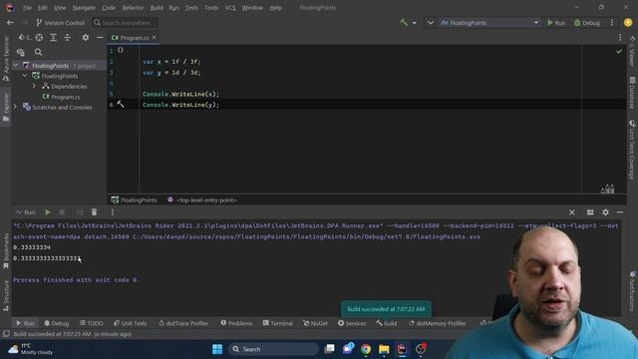Open Solution Explorer settings gear
This screenshot has height=359, width=638.
[85, 38]
